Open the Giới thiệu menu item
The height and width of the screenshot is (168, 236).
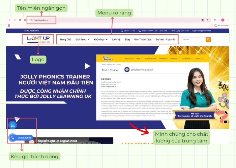81,39
